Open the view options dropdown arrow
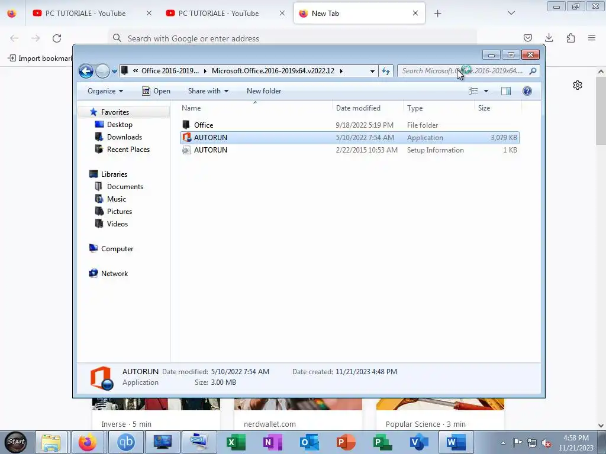The image size is (606, 454). click(x=486, y=91)
